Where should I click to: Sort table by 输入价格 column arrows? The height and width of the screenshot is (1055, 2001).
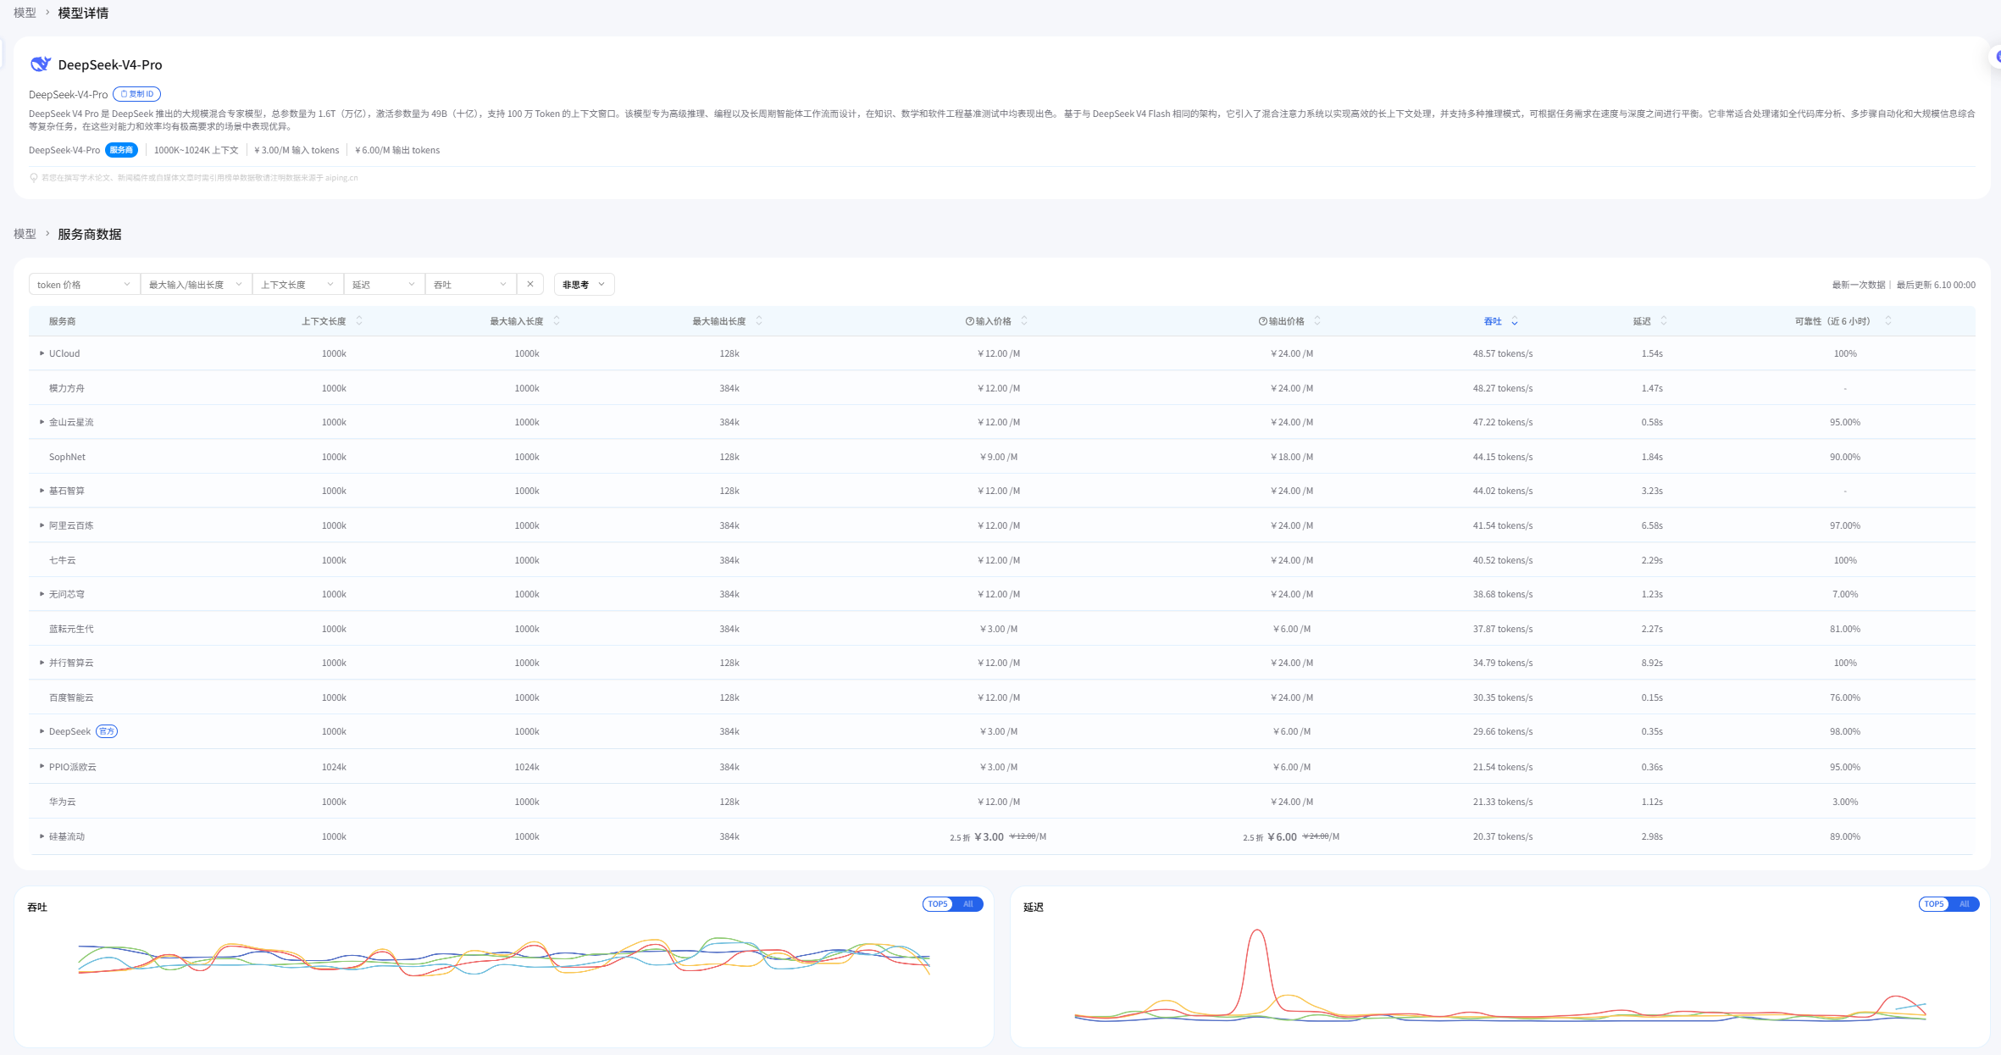click(1024, 321)
